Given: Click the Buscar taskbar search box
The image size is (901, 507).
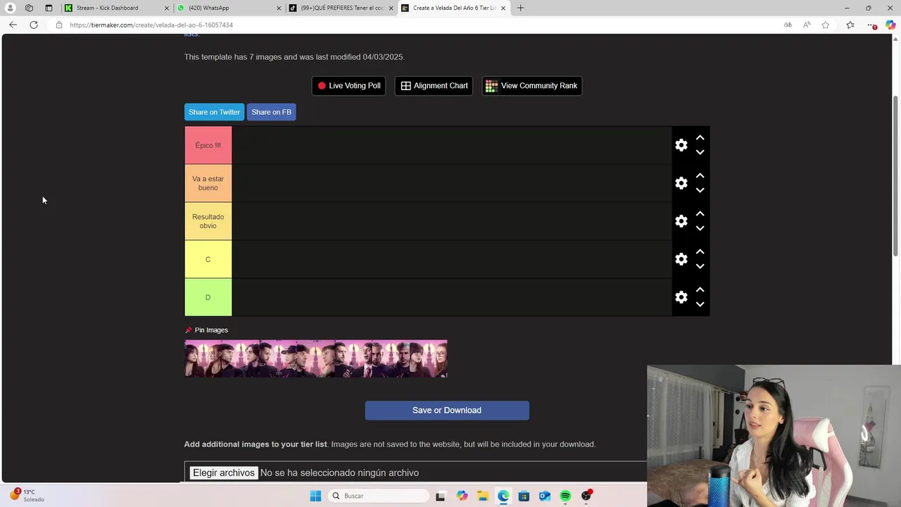Looking at the screenshot, I should click(x=379, y=496).
